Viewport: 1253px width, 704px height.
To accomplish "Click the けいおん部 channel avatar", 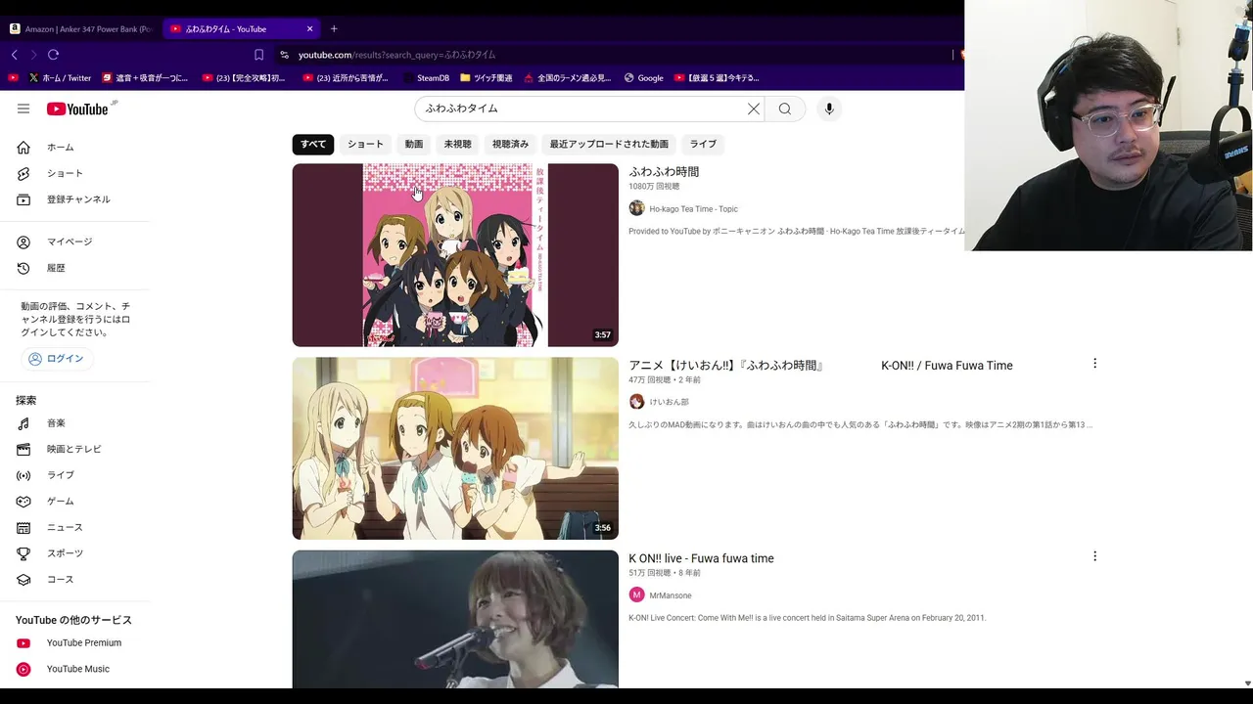I will tap(636, 402).
